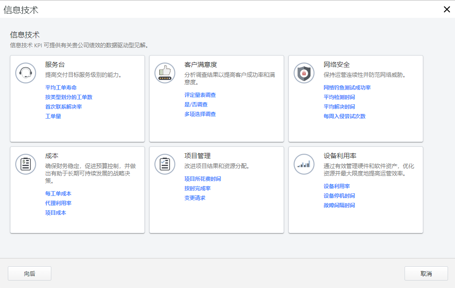打开多项选择调查
The image size is (455, 288).
point(201,114)
